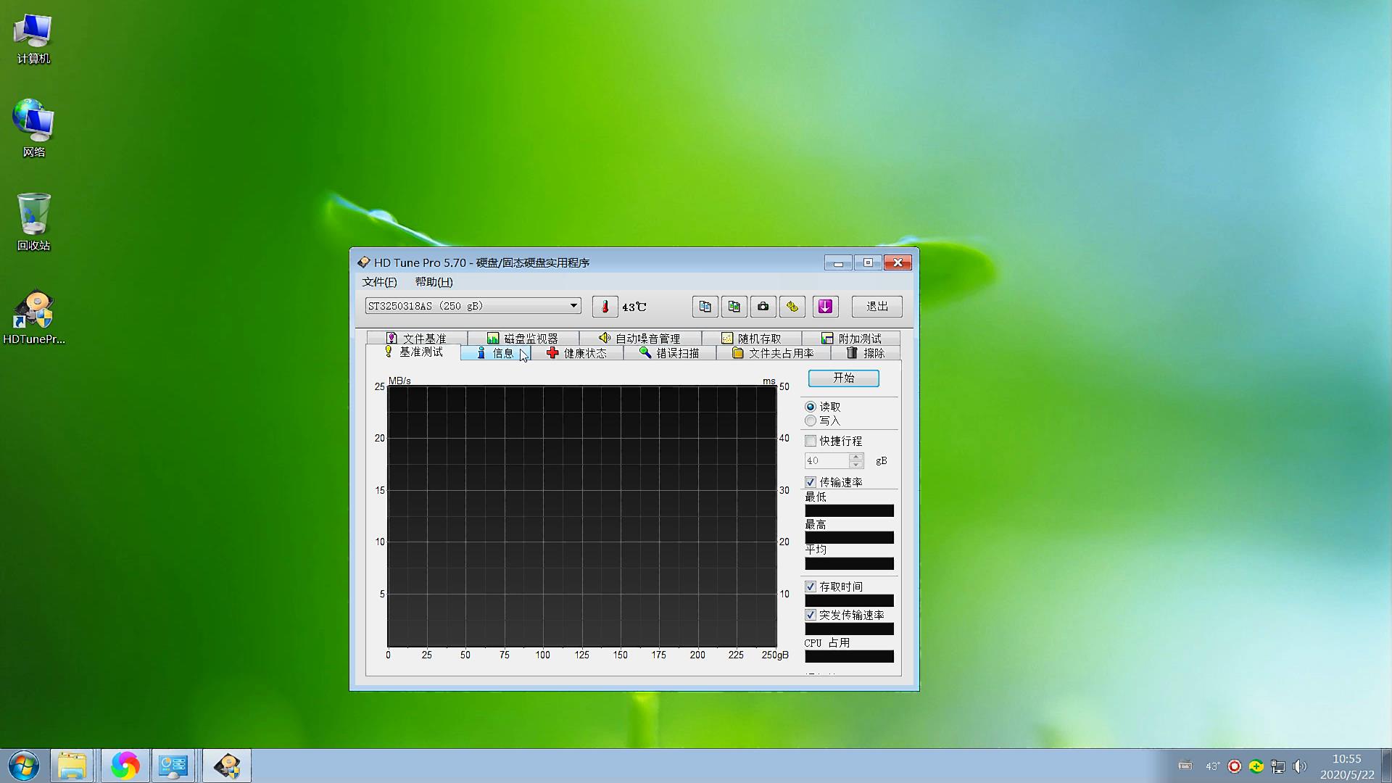1392x783 pixels.
Task: Click the Windows Start orb
Action: click(24, 766)
